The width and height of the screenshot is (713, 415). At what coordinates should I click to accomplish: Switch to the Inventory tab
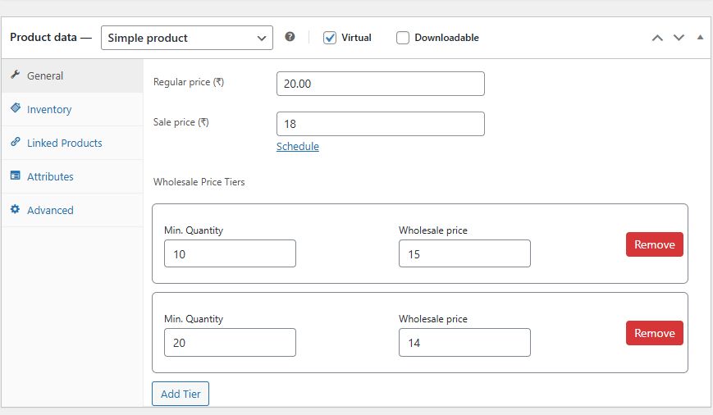tap(49, 109)
